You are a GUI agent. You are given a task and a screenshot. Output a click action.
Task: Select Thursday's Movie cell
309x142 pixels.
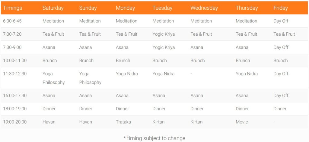(242, 122)
